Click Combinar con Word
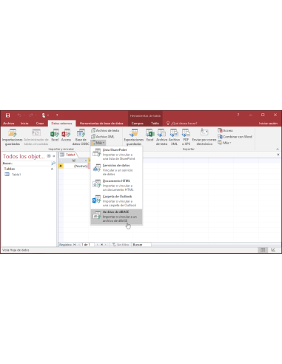 (235, 137)
